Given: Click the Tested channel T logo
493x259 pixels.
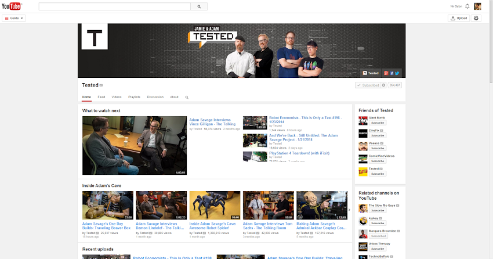Looking at the screenshot, I should (95, 37).
